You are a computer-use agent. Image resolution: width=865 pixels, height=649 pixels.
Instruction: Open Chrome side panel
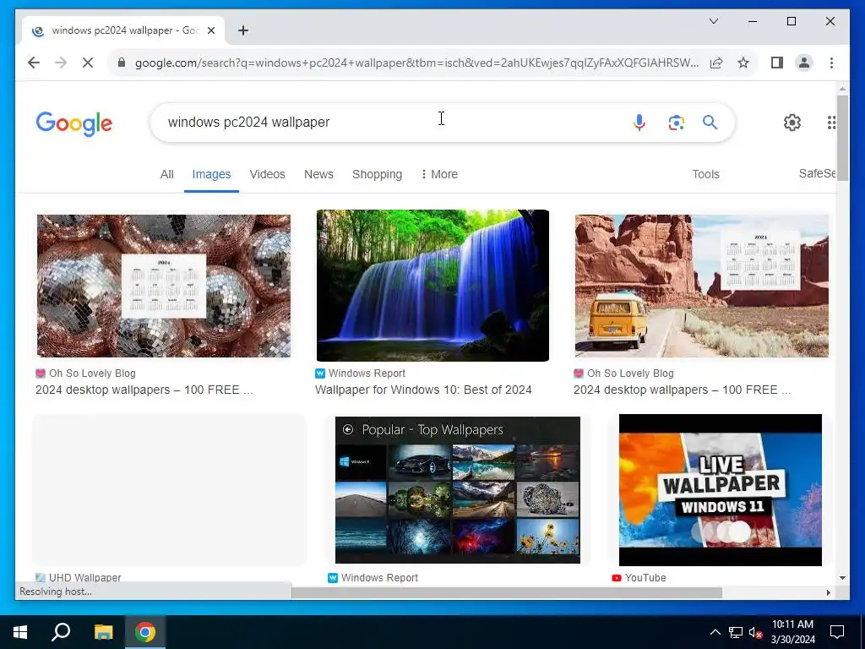(x=777, y=63)
